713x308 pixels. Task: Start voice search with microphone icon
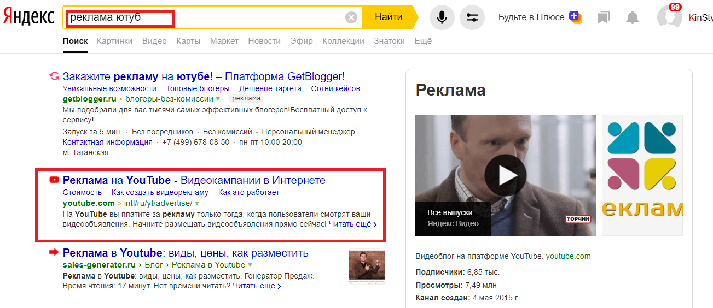click(x=442, y=17)
